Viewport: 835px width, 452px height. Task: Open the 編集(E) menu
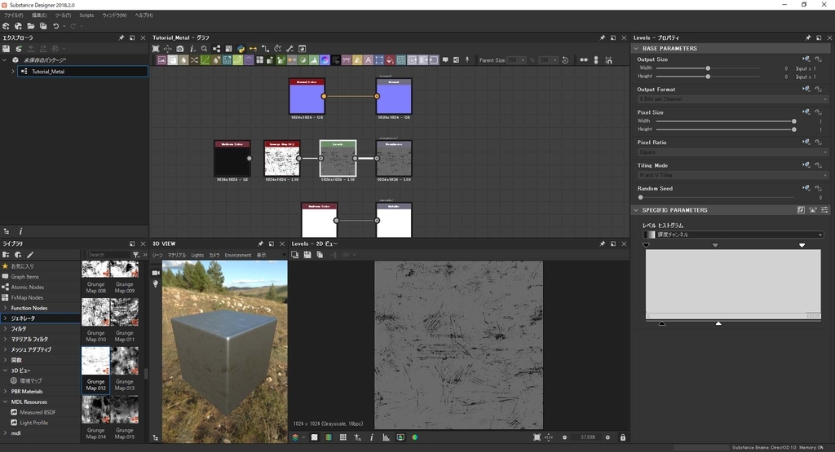(39, 15)
